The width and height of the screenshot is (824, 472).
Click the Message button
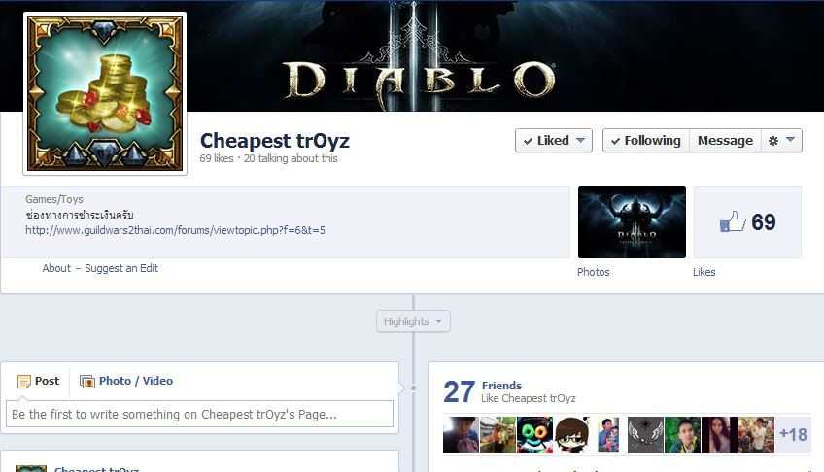point(725,141)
